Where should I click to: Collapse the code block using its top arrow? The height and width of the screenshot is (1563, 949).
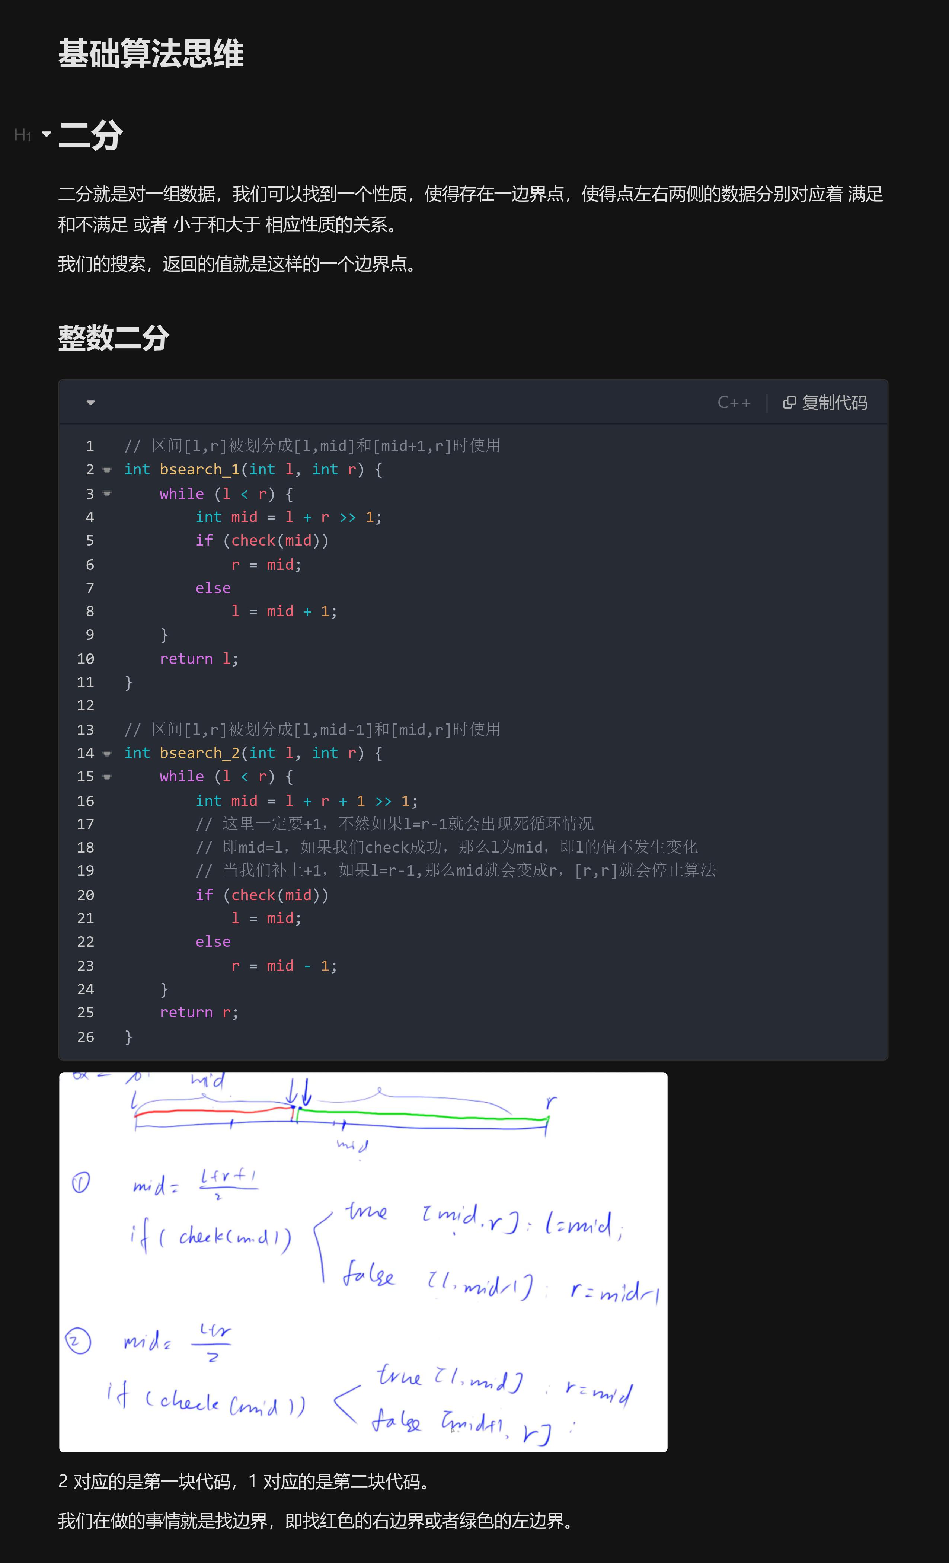pos(91,403)
